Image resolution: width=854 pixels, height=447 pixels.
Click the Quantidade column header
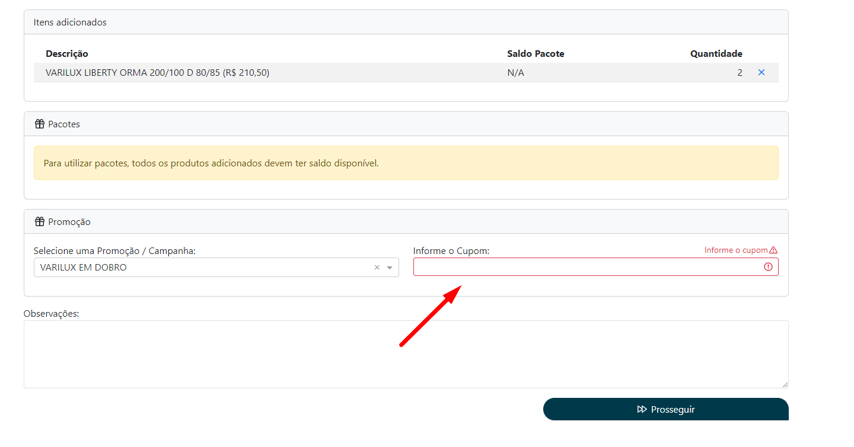click(x=716, y=54)
